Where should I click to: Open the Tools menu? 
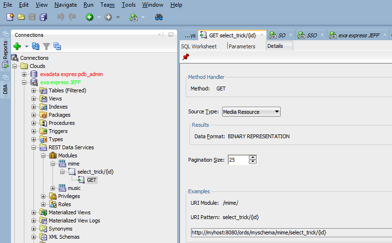pyautogui.click(x=128, y=5)
